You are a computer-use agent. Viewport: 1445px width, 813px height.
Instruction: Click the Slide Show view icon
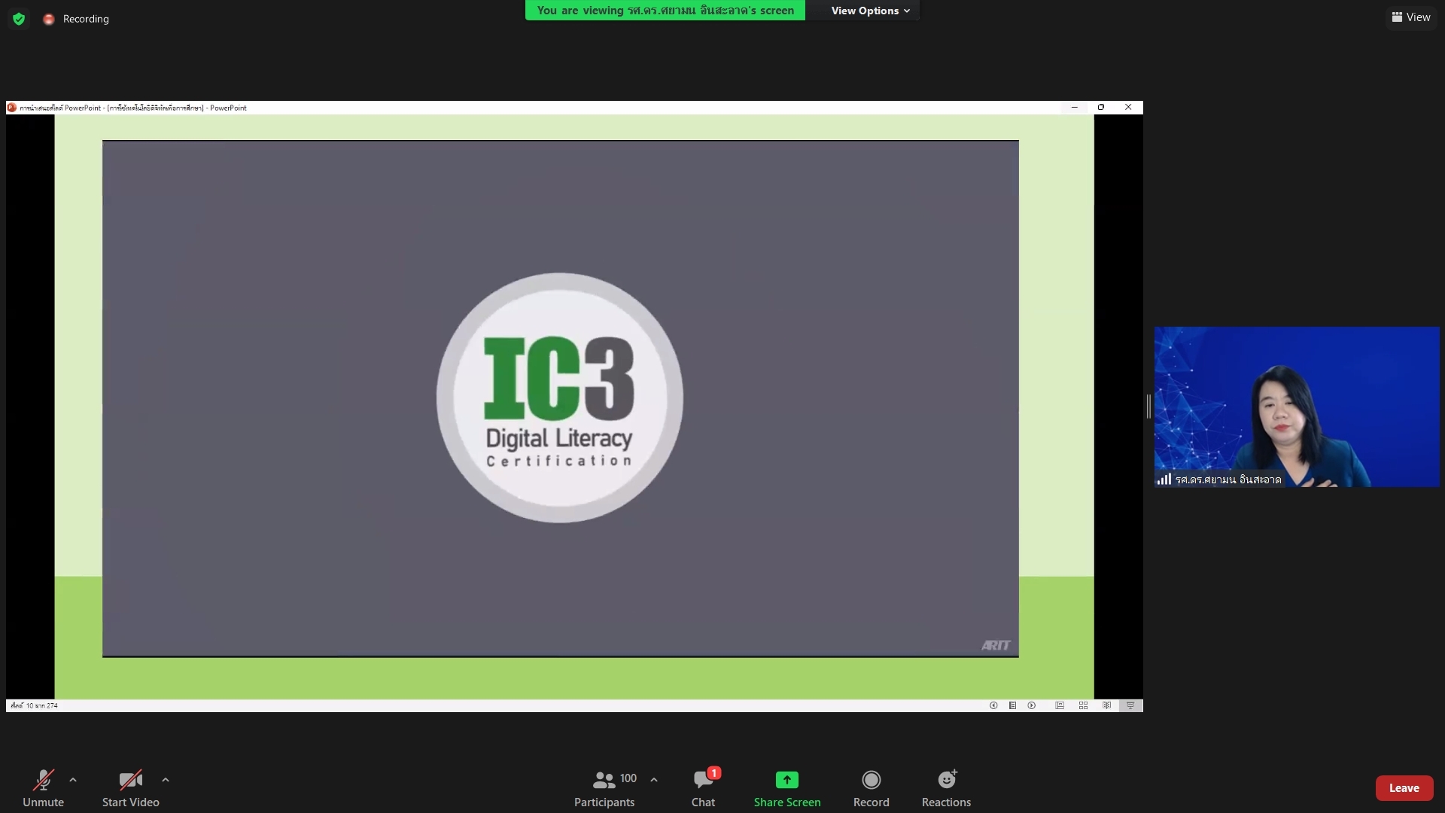click(x=1130, y=705)
